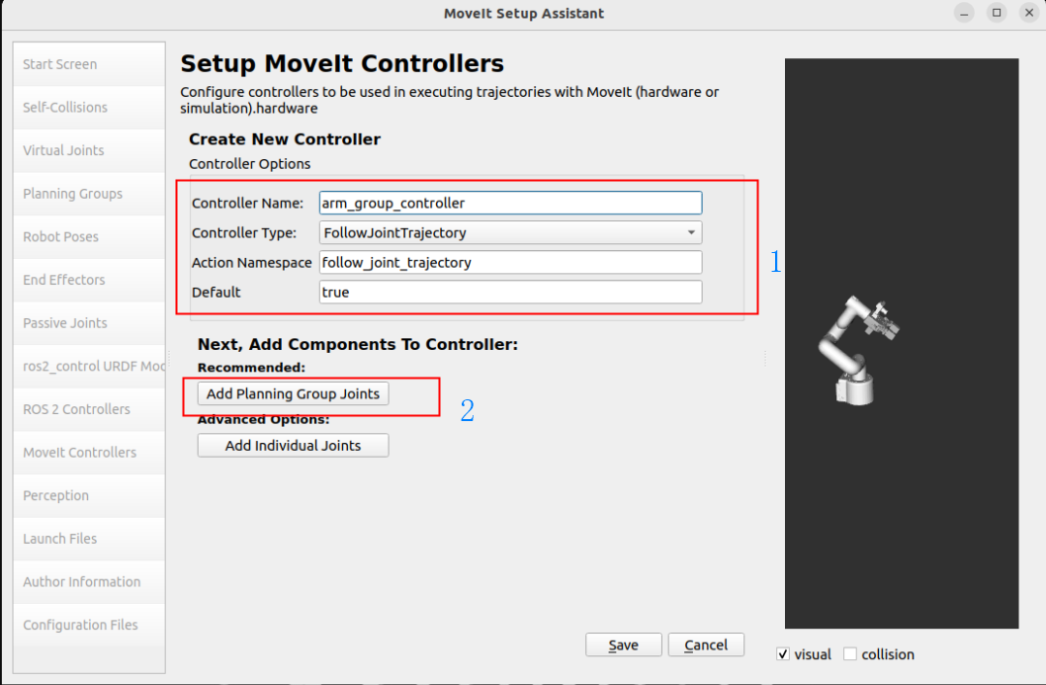Viewport: 1046px width, 685px height.
Task: Maximize the MoveIt Setup Assistant window
Action: (997, 13)
